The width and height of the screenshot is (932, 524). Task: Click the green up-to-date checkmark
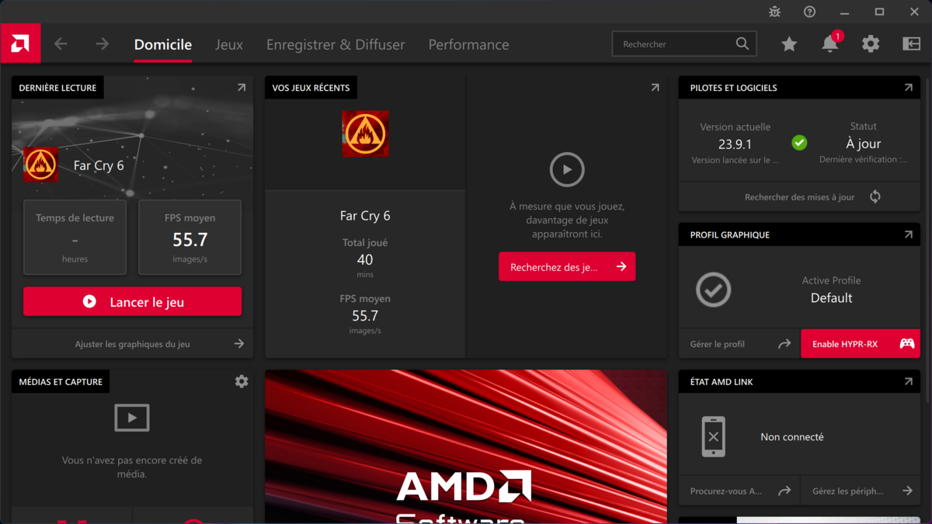click(799, 143)
